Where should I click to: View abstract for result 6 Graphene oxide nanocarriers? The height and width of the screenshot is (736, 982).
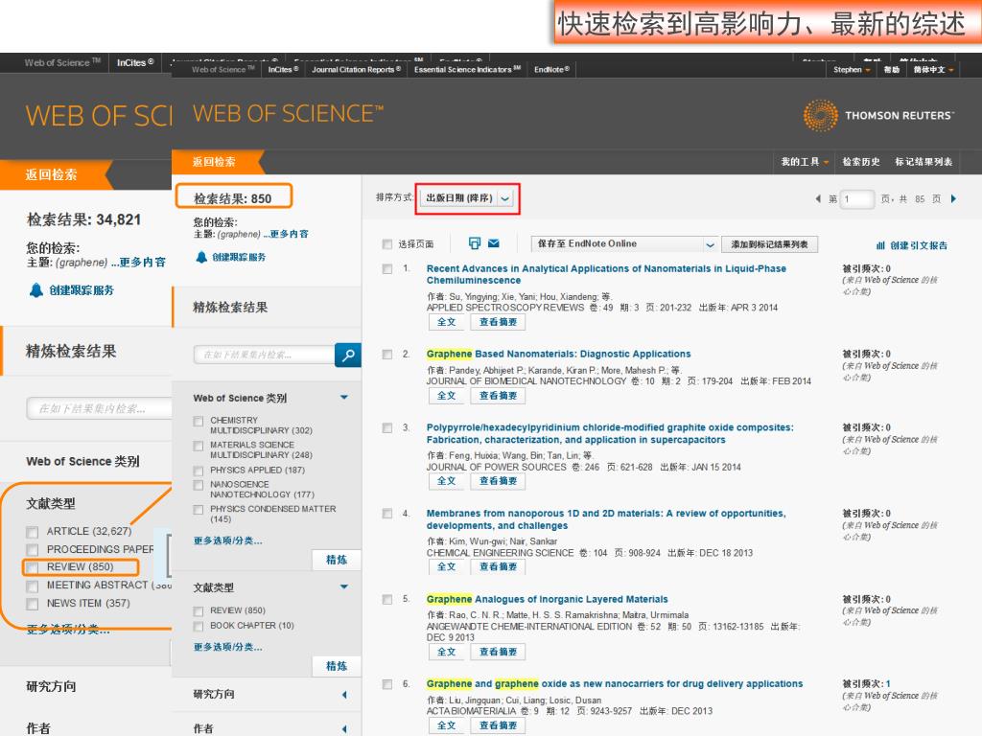click(498, 725)
